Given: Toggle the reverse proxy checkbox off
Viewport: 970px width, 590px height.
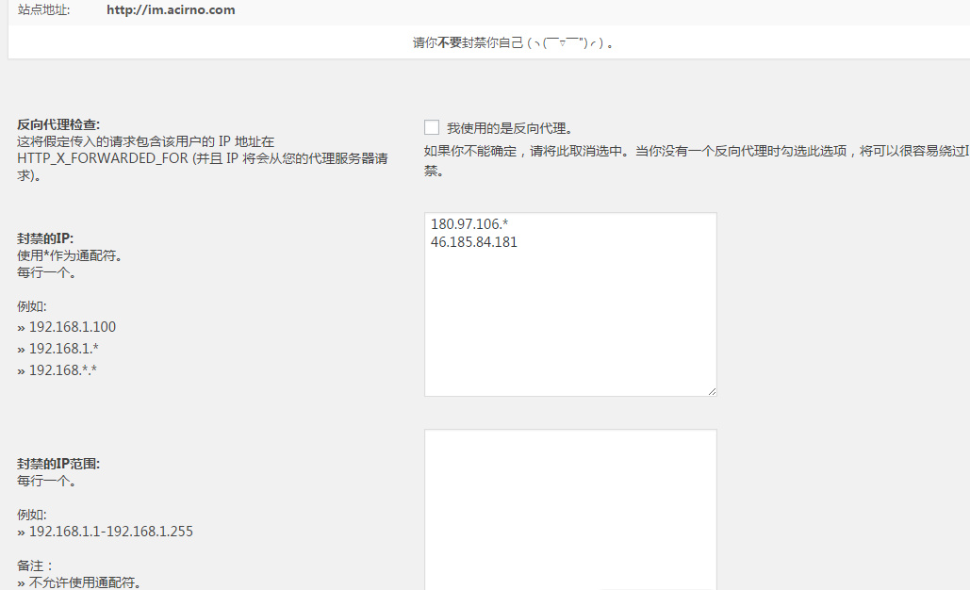Looking at the screenshot, I should pyautogui.click(x=432, y=126).
